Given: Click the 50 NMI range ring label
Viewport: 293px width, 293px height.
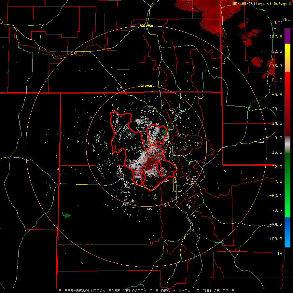Looking at the screenshot, I should click(x=146, y=86).
